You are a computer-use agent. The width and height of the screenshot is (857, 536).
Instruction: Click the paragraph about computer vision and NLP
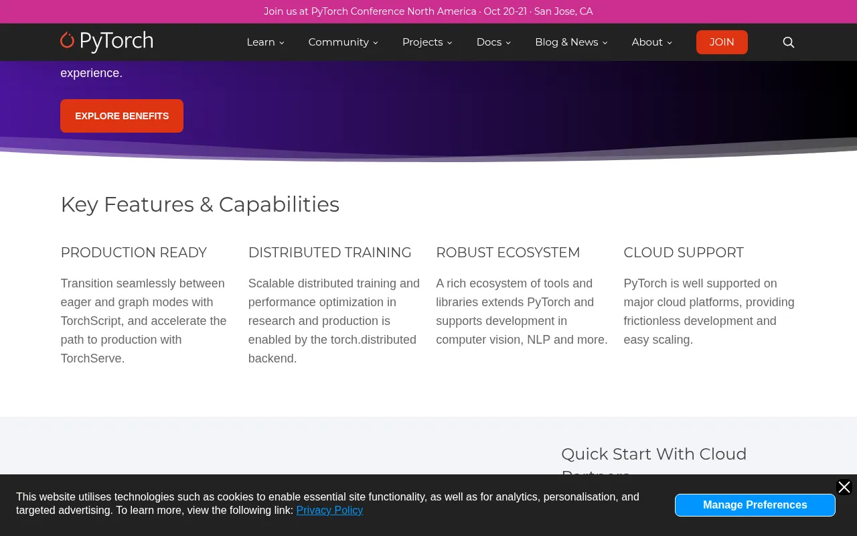coord(522,312)
